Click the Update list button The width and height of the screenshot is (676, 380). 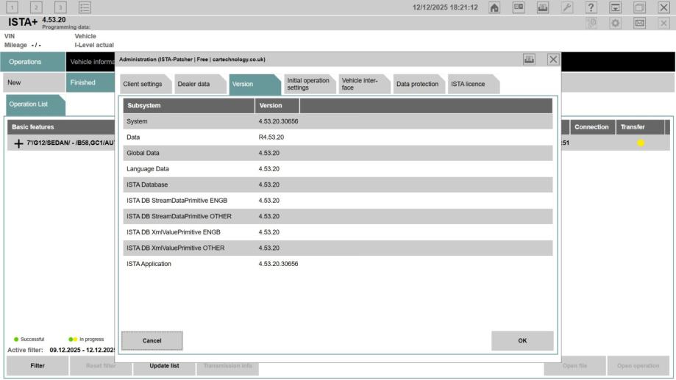click(x=164, y=366)
